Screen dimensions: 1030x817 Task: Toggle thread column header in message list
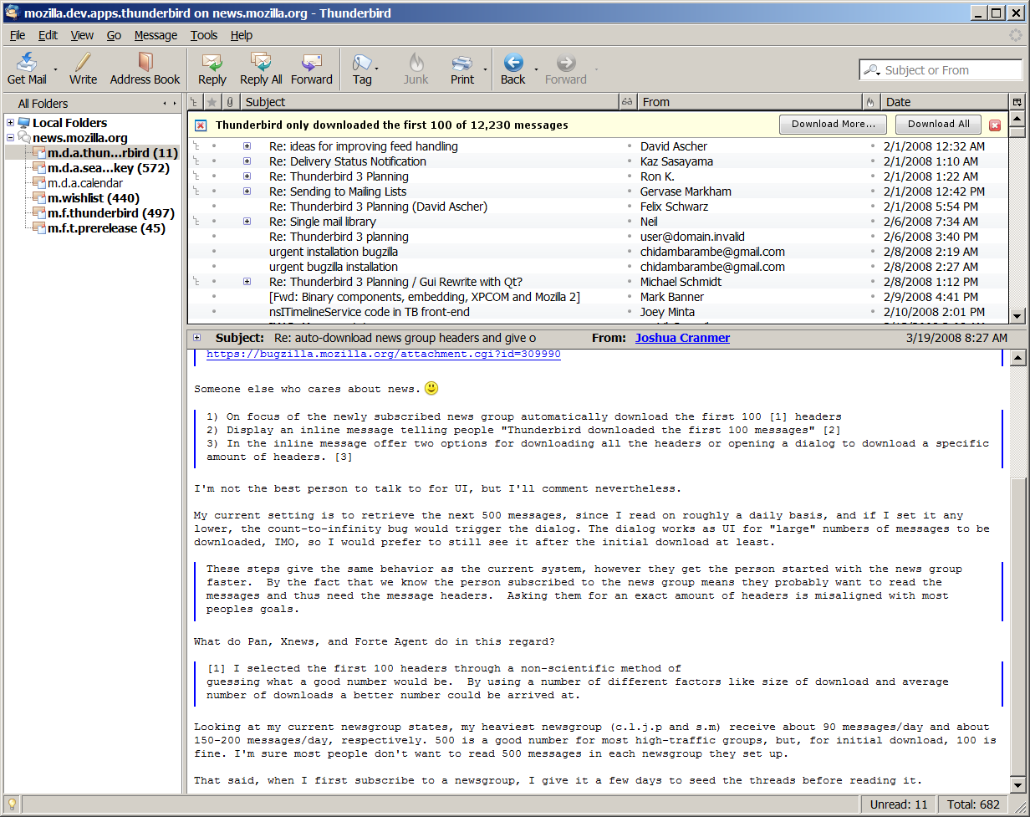pos(195,102)
